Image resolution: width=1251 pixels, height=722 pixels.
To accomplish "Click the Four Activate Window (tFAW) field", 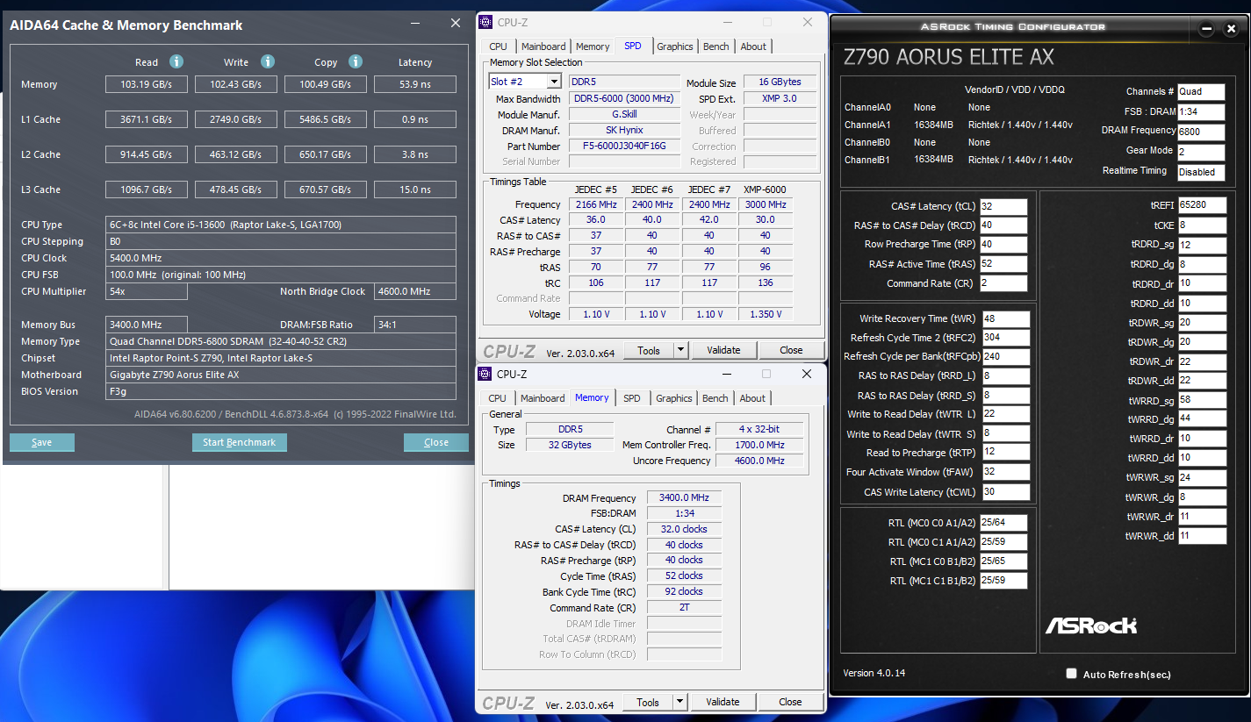I will pos(1006,472).
